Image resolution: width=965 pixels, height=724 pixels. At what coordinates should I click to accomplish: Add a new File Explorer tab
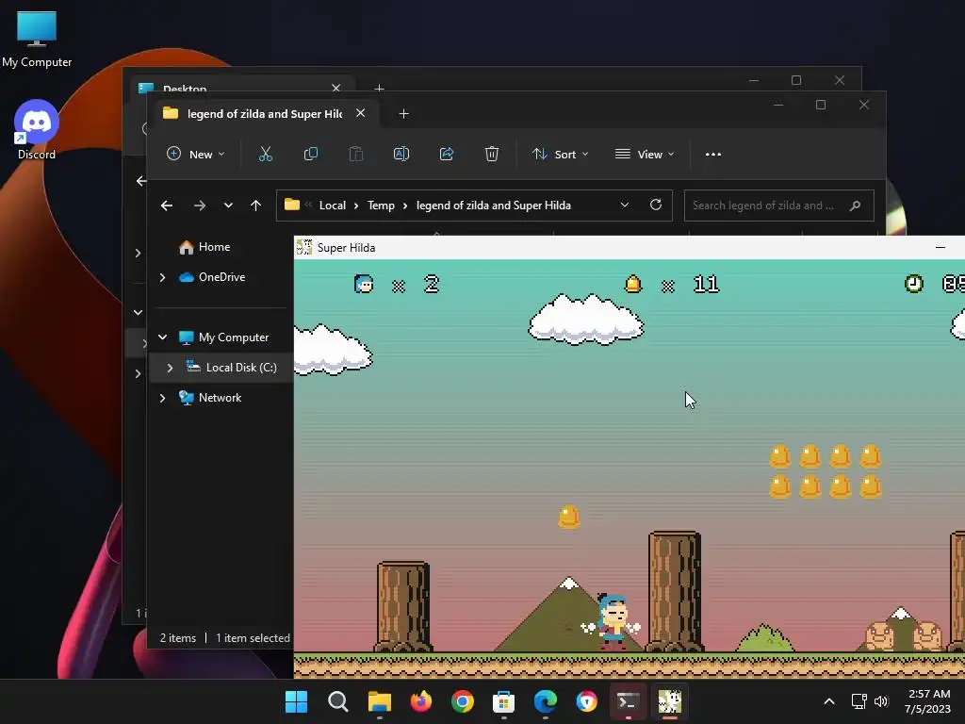pyautogui.click(x=403, y=114)
